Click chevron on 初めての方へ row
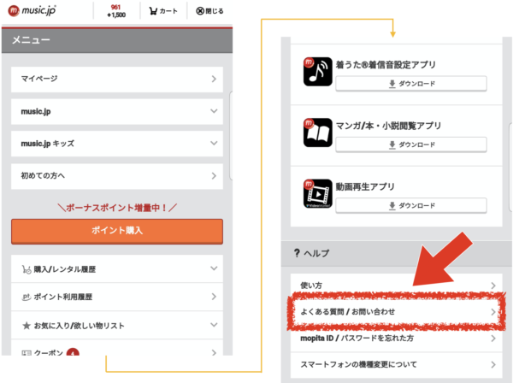 click(x=214, y=176)
